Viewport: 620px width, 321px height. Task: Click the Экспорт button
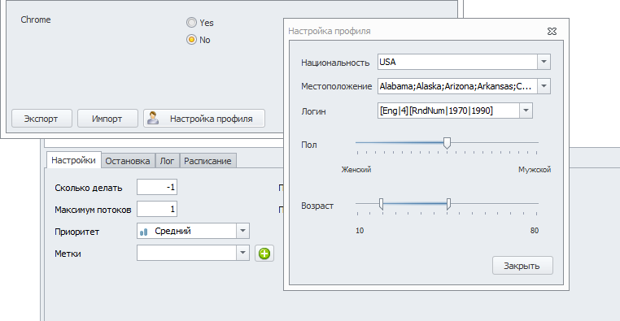tap(41, 119)
